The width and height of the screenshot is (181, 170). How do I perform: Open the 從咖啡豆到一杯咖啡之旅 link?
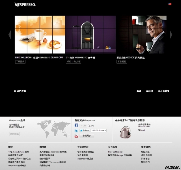20,159
